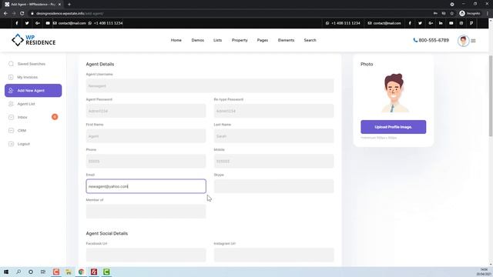Open the Windows Start menu
Viewport: 493px width, 277px height.
[6, 272]
